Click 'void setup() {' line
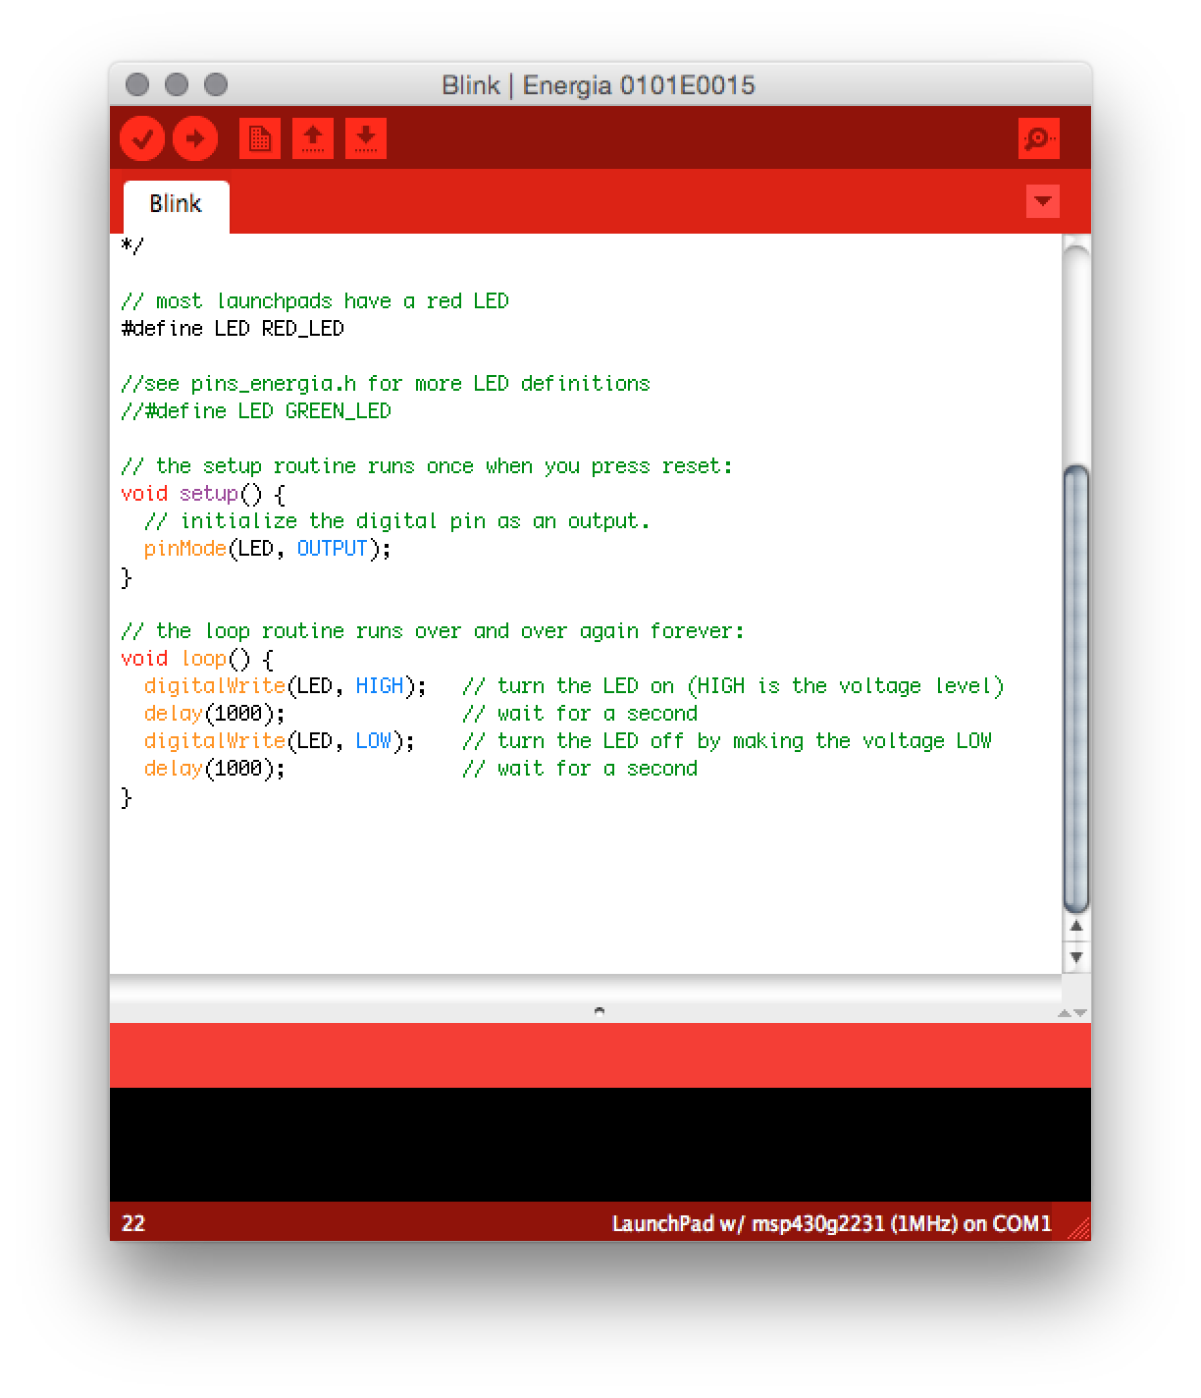This screenshot has width=1201, height=1398. point(203,493)
